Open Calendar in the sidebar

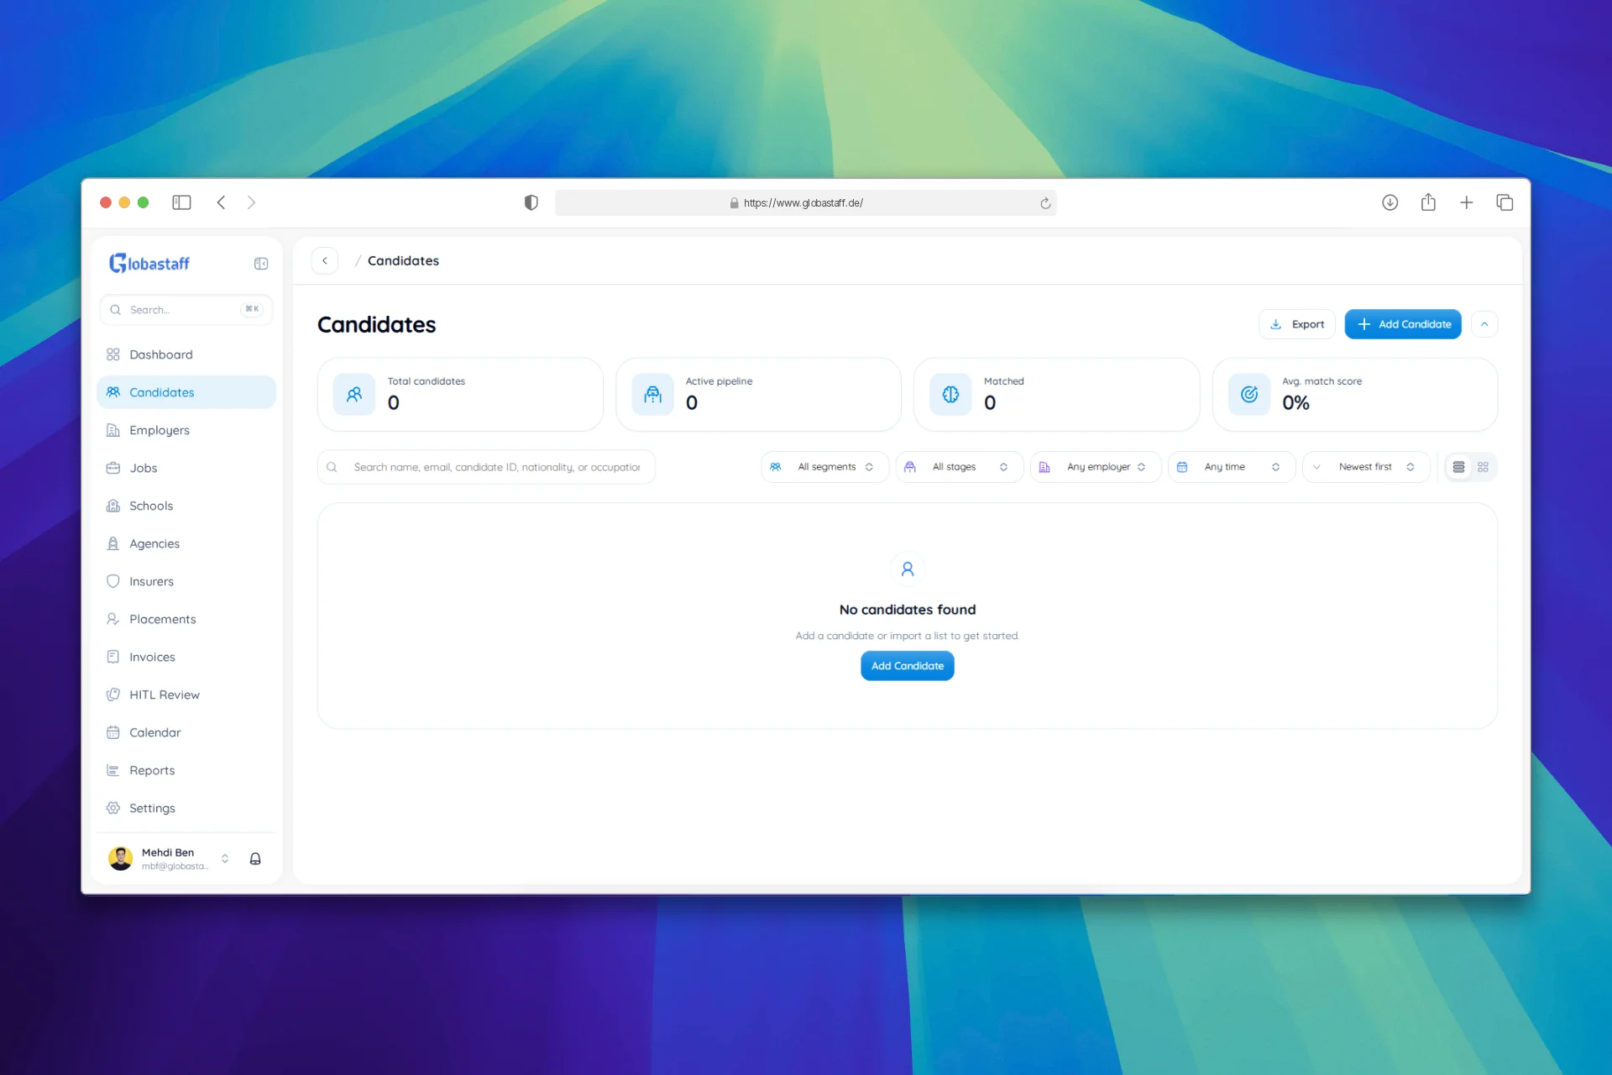[186, 732]
